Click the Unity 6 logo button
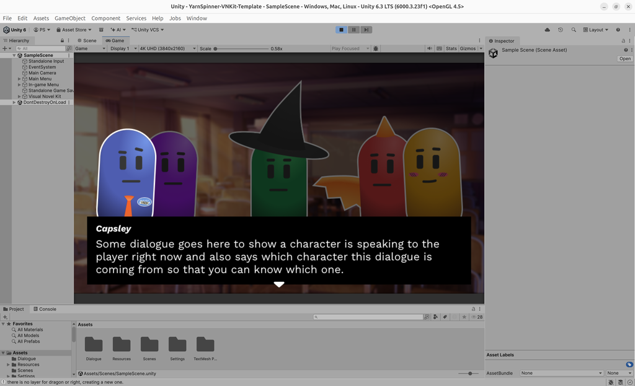Image resolution: width=635 pixels, height=386 pixels. [x=15, y=30]
